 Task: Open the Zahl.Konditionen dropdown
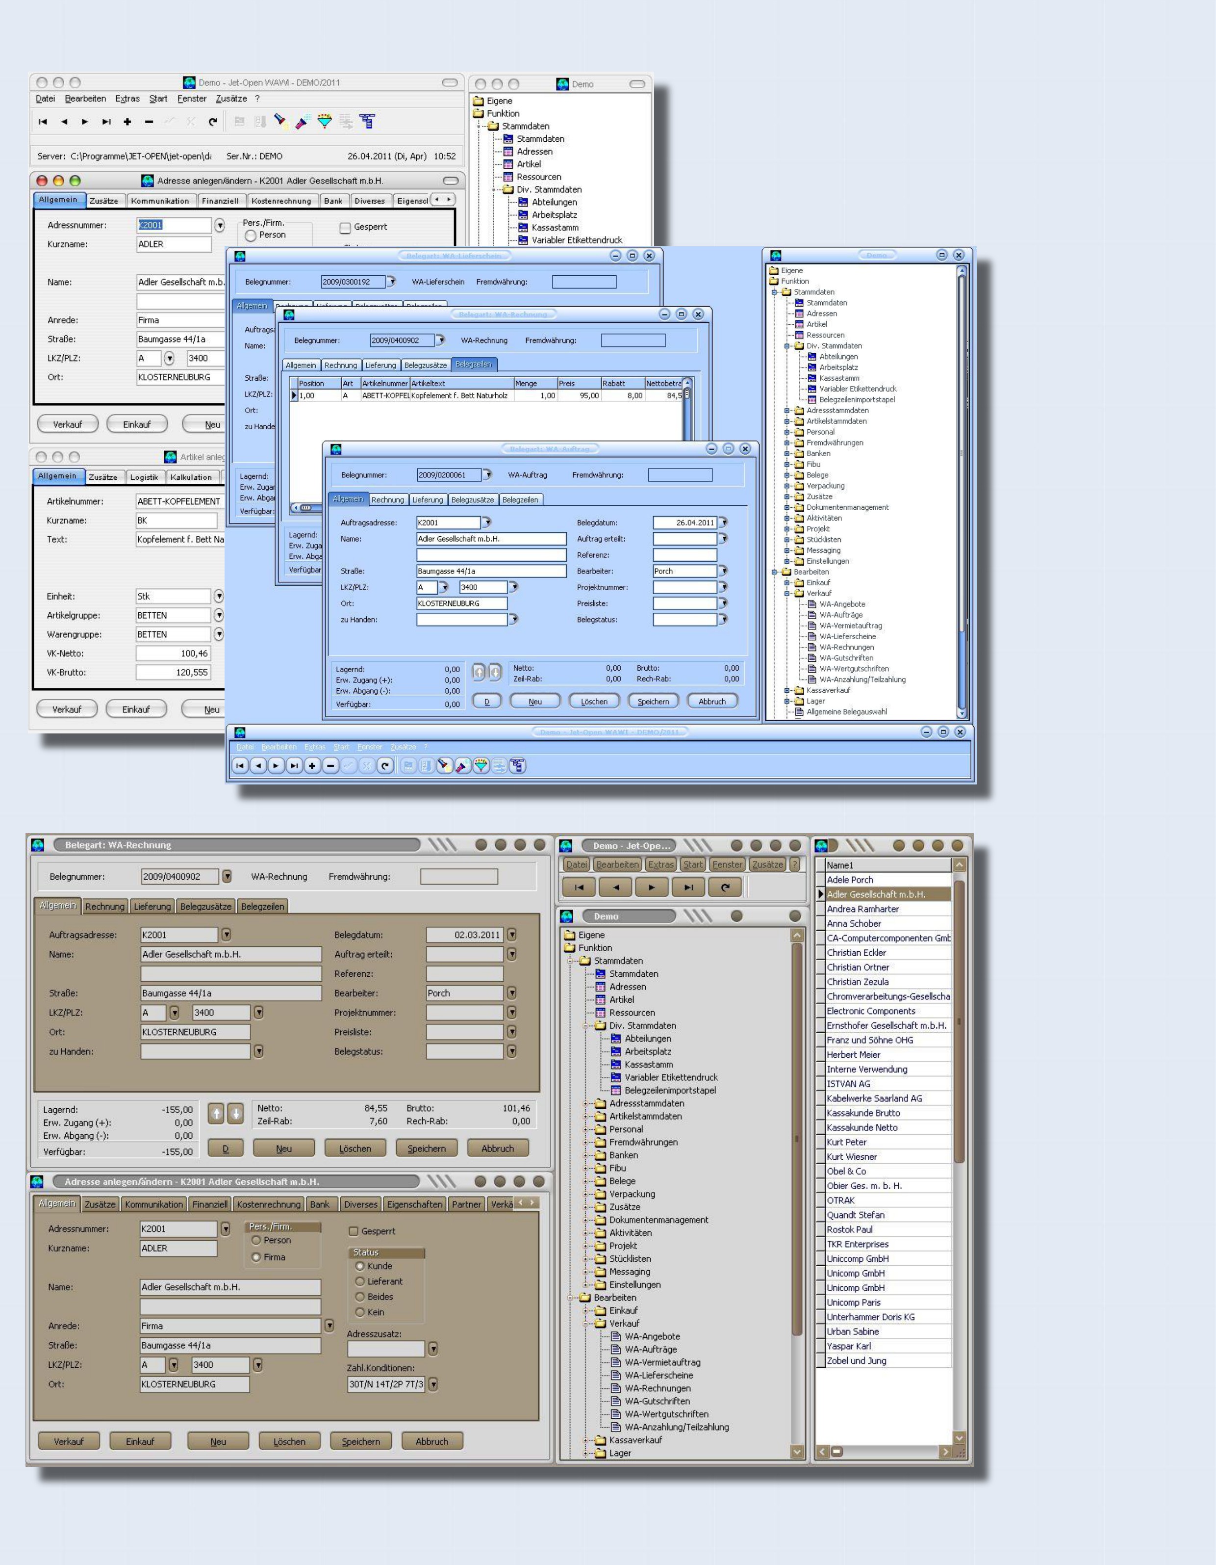click(x=432, y=1383)
